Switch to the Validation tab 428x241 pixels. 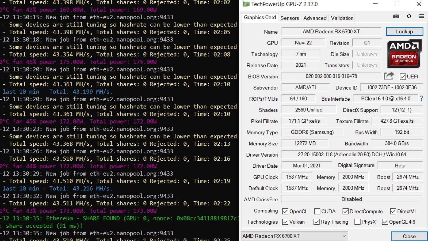[x=342, y=18]
